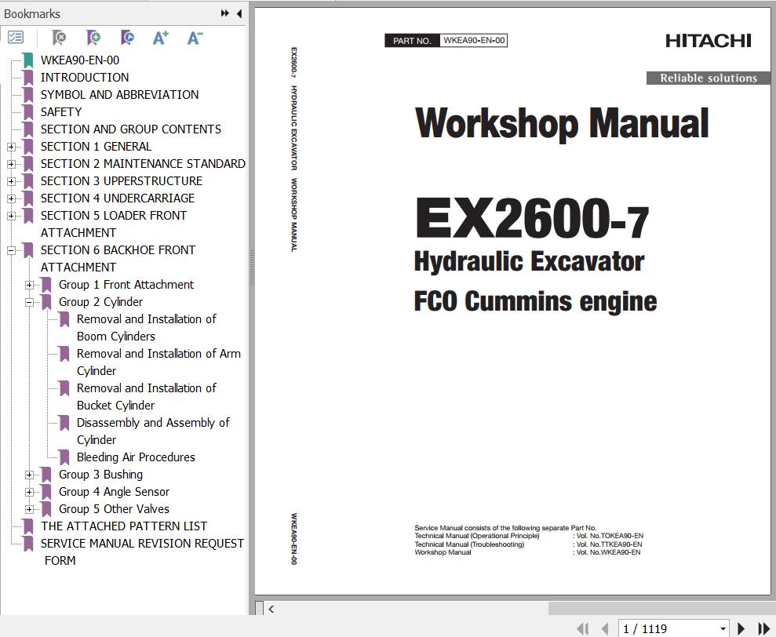Viewport: 776px width, 637px height.
Task: Click the add new bookmark icon
Action: (x=93, y=37)
